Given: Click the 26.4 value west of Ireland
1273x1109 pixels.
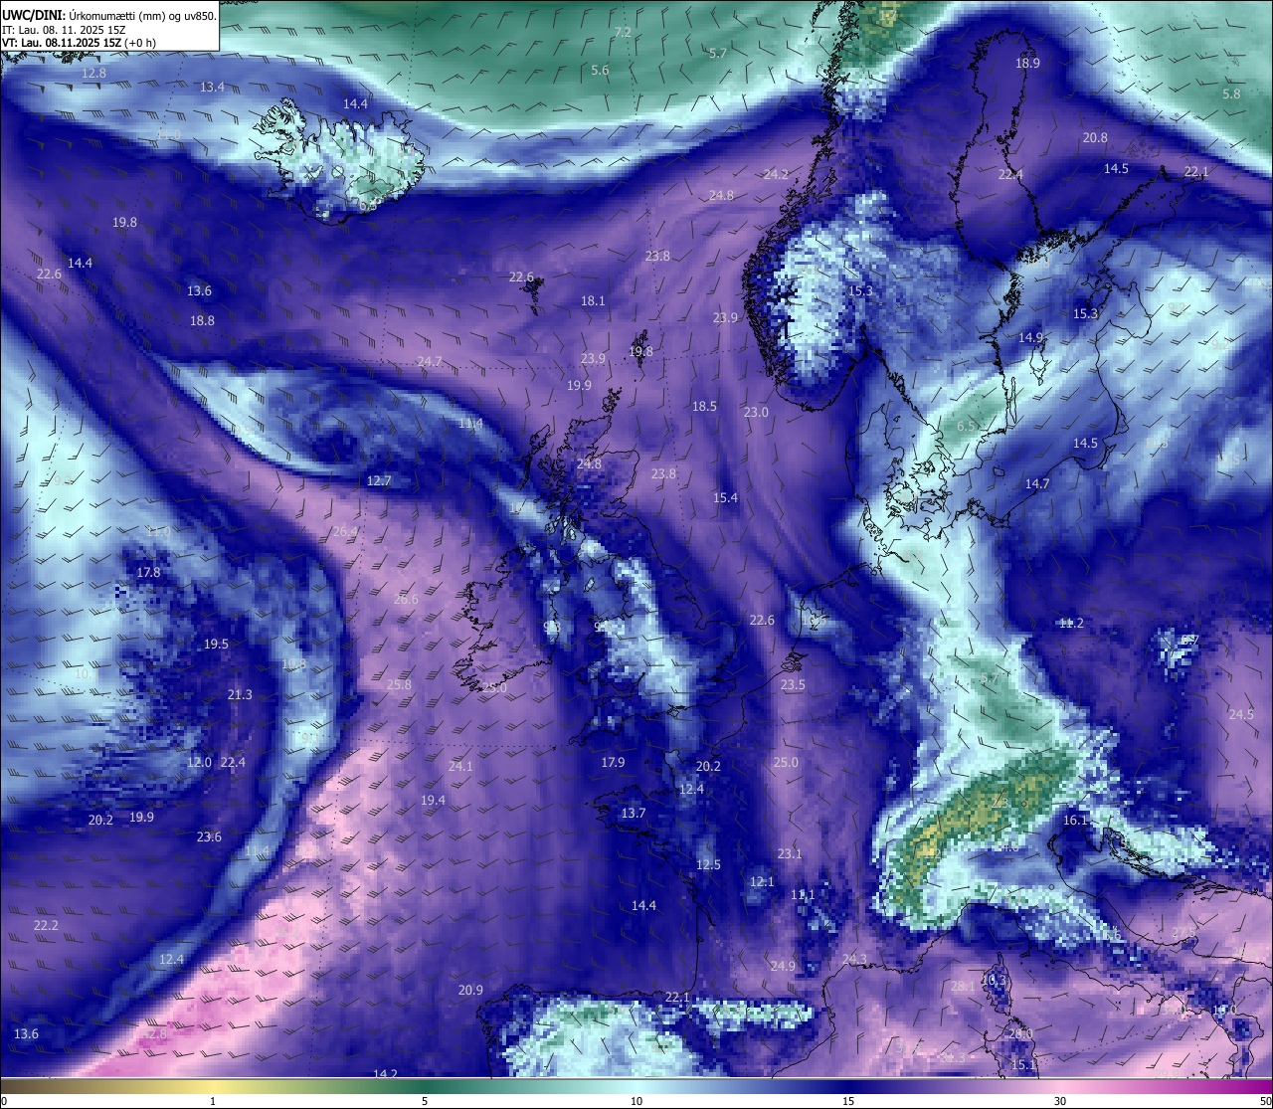Looking at the screenshot, I should pyautogui.click(x=344, y=532).
